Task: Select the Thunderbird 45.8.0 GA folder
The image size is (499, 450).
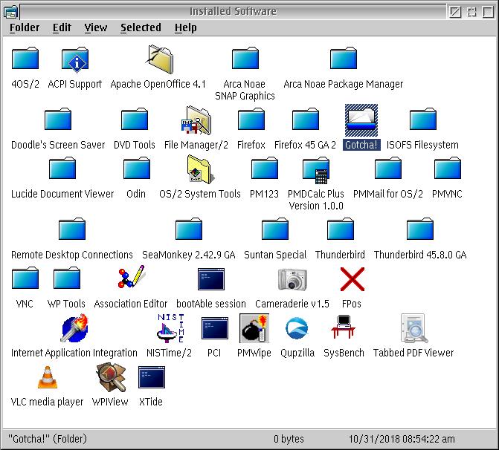Action: (420, 229)
